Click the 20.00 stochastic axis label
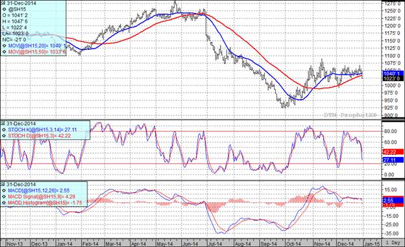This screenshot has width=405, height=247. (x=390, y=164)
